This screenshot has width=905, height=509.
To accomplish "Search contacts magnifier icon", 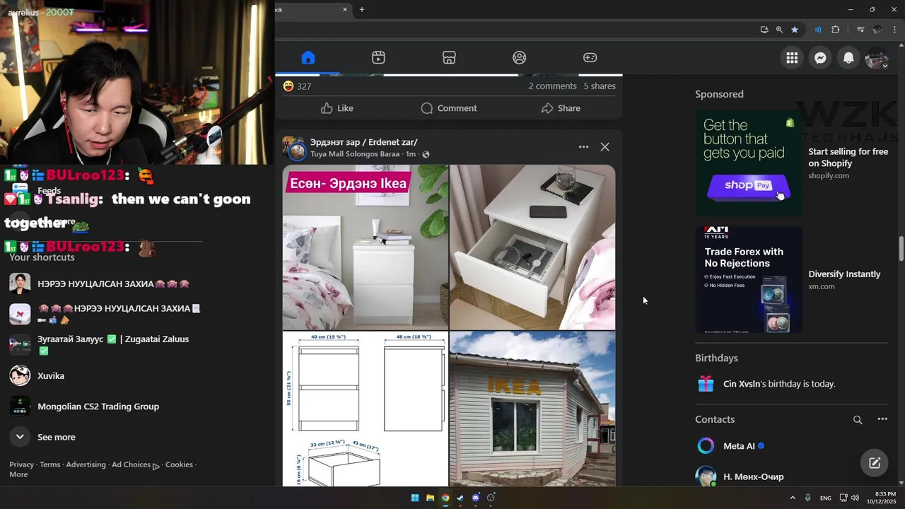I will tap(858, 420).
